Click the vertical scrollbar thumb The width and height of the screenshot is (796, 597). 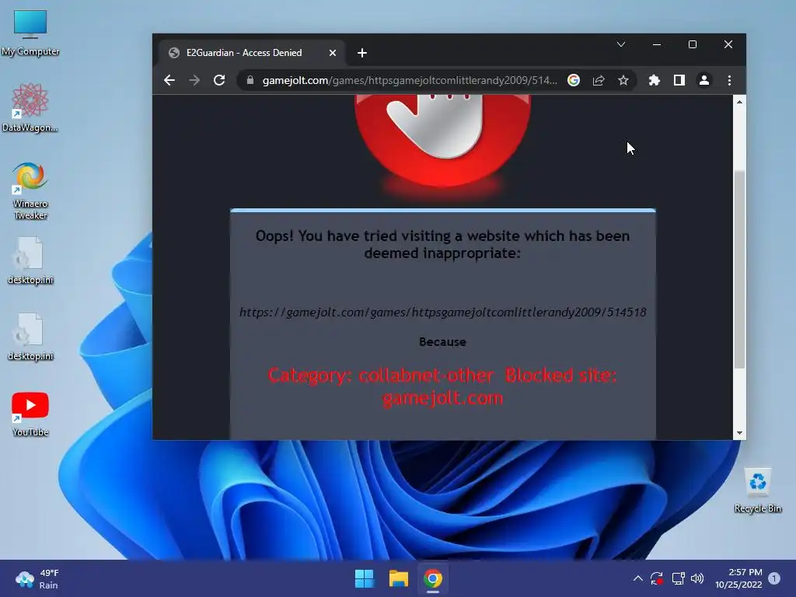740,269
